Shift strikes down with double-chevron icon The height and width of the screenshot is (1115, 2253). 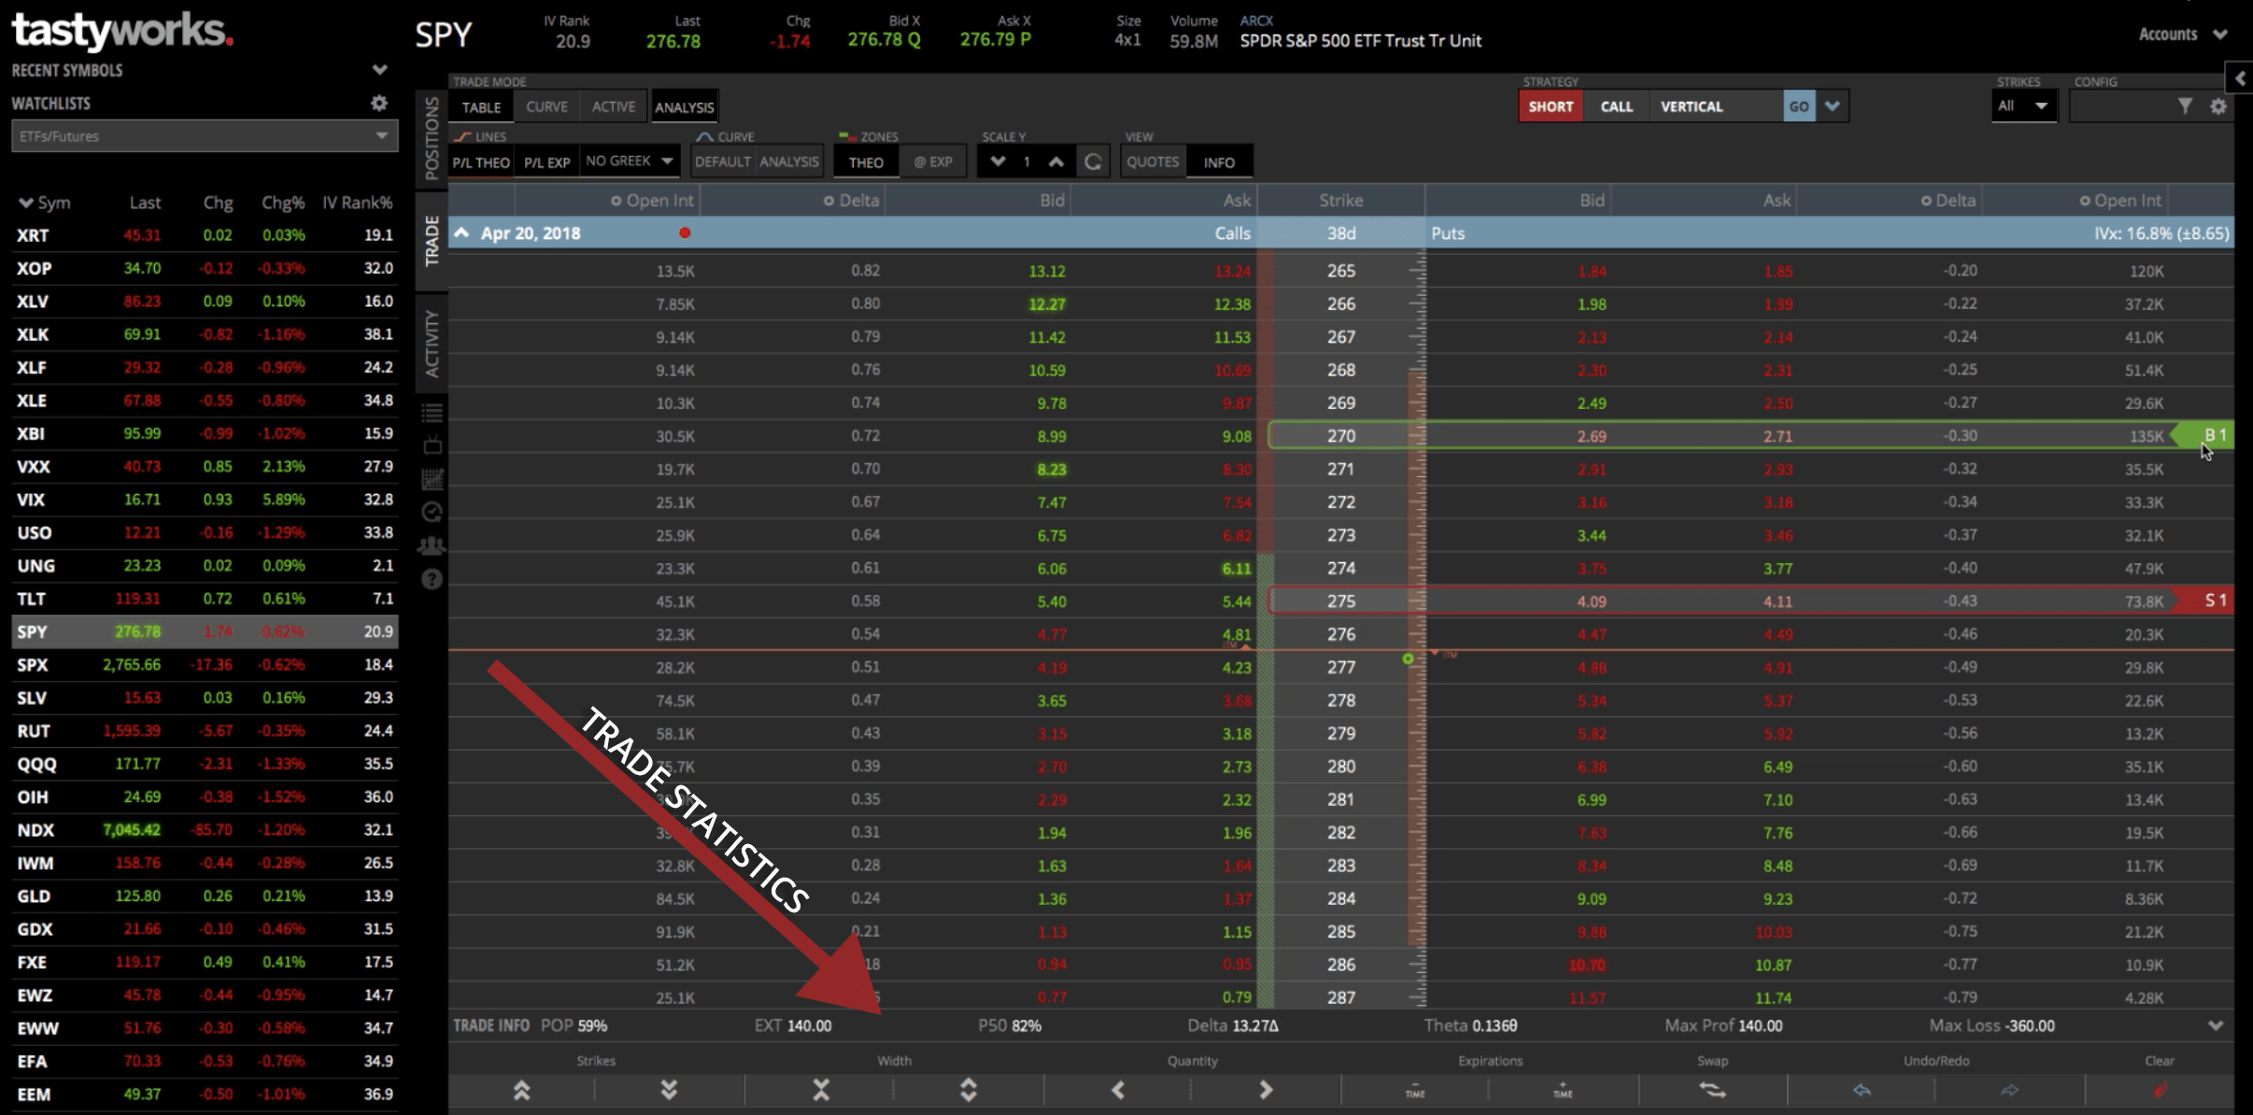(x=669, y=1090)
